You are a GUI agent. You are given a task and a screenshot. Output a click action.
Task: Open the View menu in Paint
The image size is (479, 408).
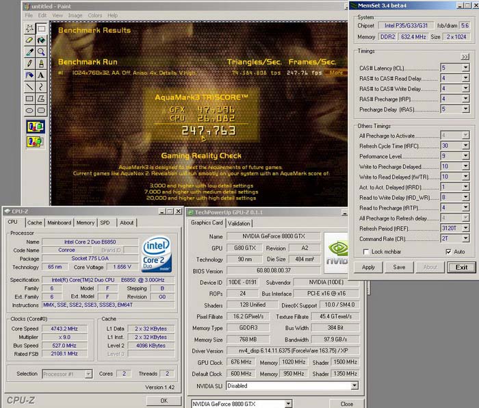pos(57,15)
